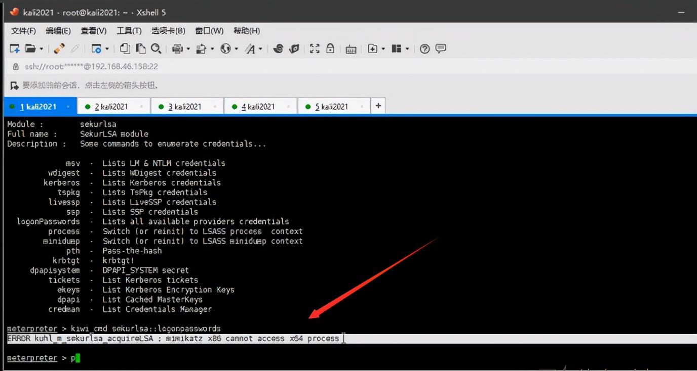The width and height of the screenshot is (697, 371).
Task: Open Help with the question mark icon
Action: pyautogui.click(x=425, y=49)
